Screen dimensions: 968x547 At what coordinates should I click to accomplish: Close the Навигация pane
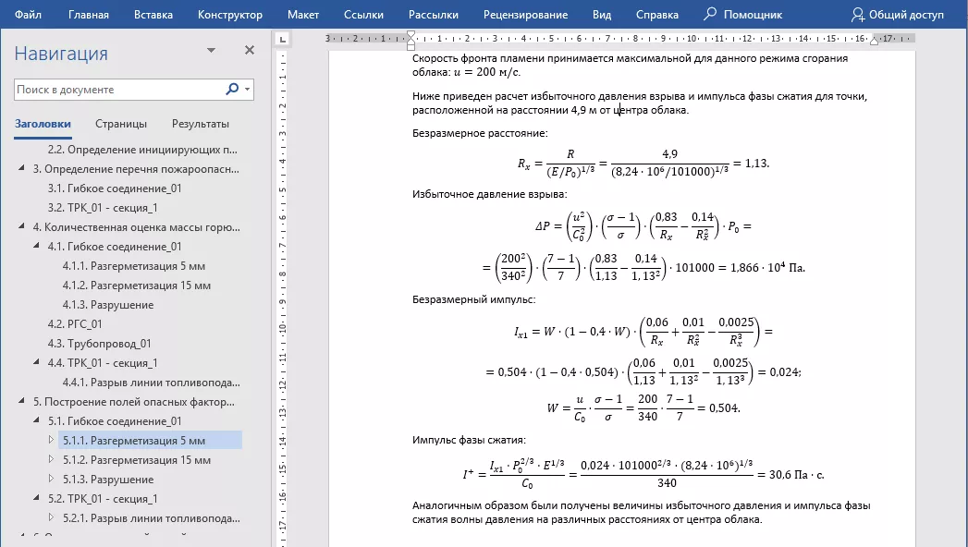pos(249,49)
